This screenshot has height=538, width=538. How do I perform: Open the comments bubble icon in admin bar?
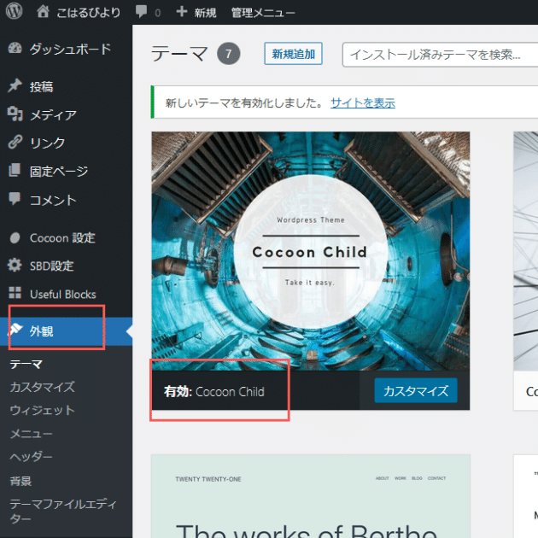click(x=141, y=12)
